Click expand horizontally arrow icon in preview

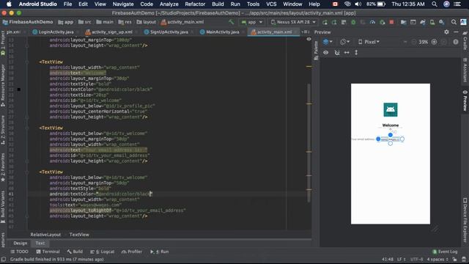click(x=347, y=52)
